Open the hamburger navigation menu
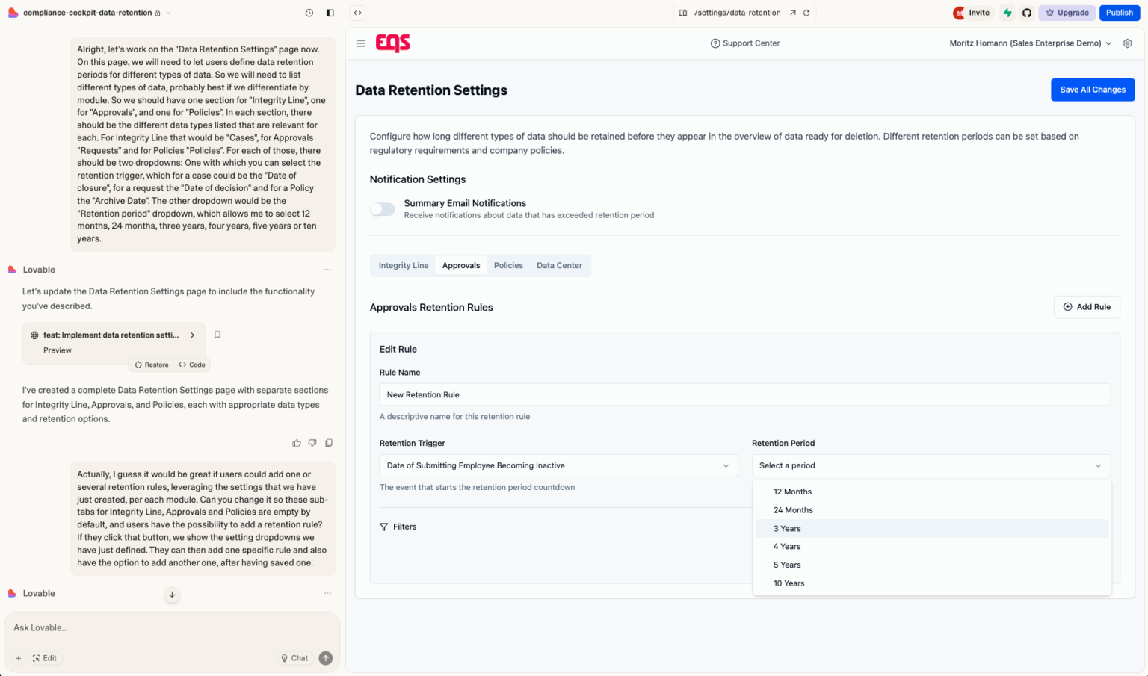 click(361, 43)
